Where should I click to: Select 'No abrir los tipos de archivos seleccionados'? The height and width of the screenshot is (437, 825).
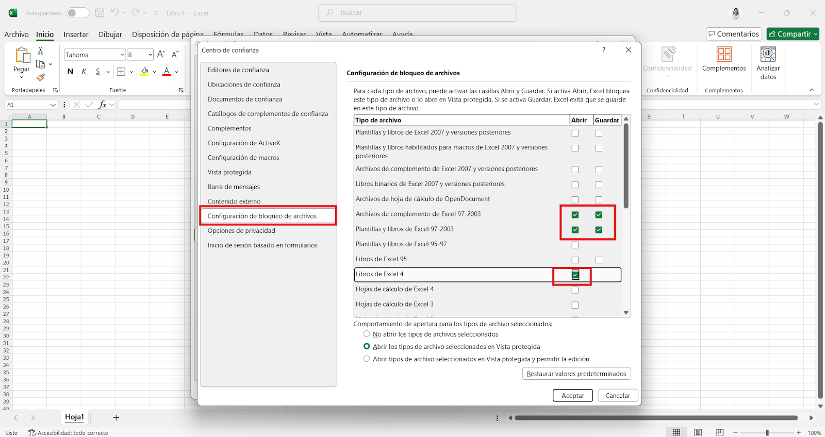click(367, 334)
